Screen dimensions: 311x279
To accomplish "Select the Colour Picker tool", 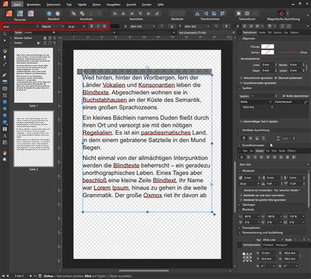I will point(5,64).
